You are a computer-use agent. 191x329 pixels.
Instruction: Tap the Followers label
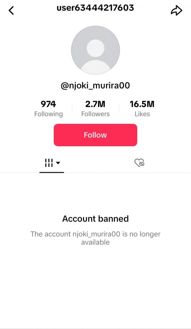pyautogui.click(x=95, y=114)
